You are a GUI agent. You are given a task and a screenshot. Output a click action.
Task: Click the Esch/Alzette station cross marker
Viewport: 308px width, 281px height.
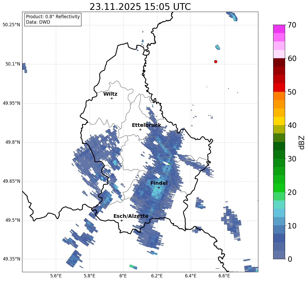pos(121,220)
